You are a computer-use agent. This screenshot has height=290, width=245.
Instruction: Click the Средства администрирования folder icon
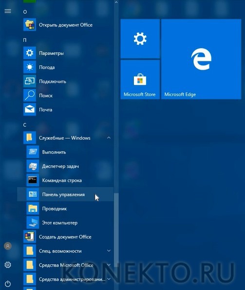point(30,279)
